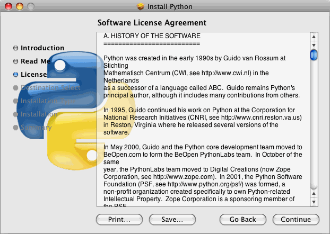Image resolution: width=330 pixels, height=234 pixels.
Task: Select the Introduction step label
Action: [42, 48]
